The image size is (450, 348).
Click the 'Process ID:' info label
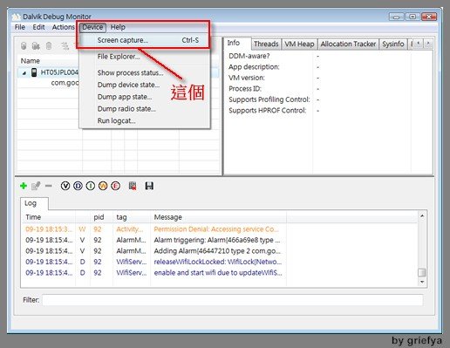[245, 89]
